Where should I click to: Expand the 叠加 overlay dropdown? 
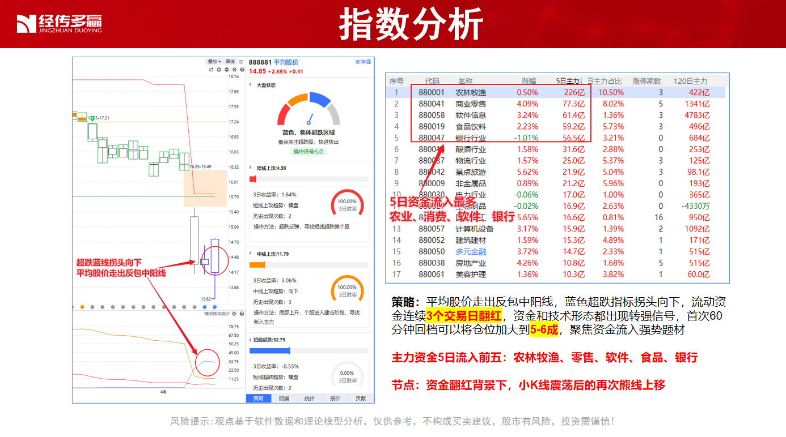tap(214, 62)
